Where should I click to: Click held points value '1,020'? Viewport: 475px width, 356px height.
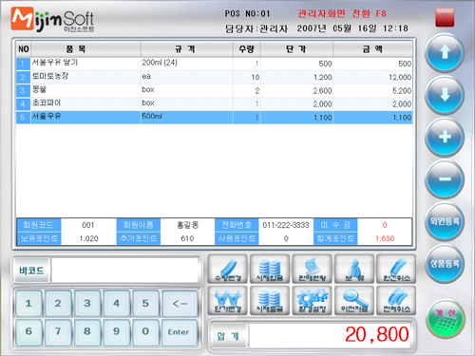[88, 238]
